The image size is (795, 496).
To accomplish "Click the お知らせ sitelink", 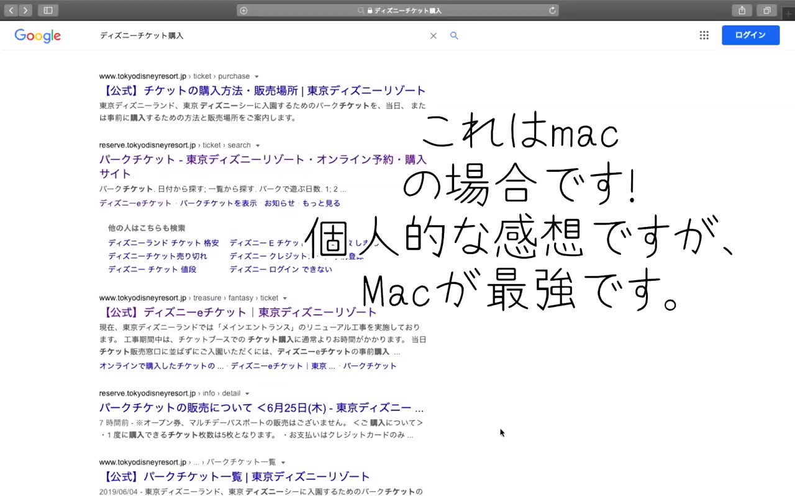I will coord(279,203).
